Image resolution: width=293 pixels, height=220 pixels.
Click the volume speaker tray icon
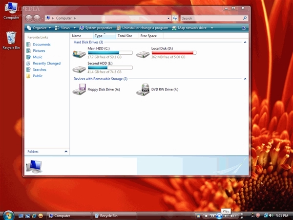coord(271,216)
